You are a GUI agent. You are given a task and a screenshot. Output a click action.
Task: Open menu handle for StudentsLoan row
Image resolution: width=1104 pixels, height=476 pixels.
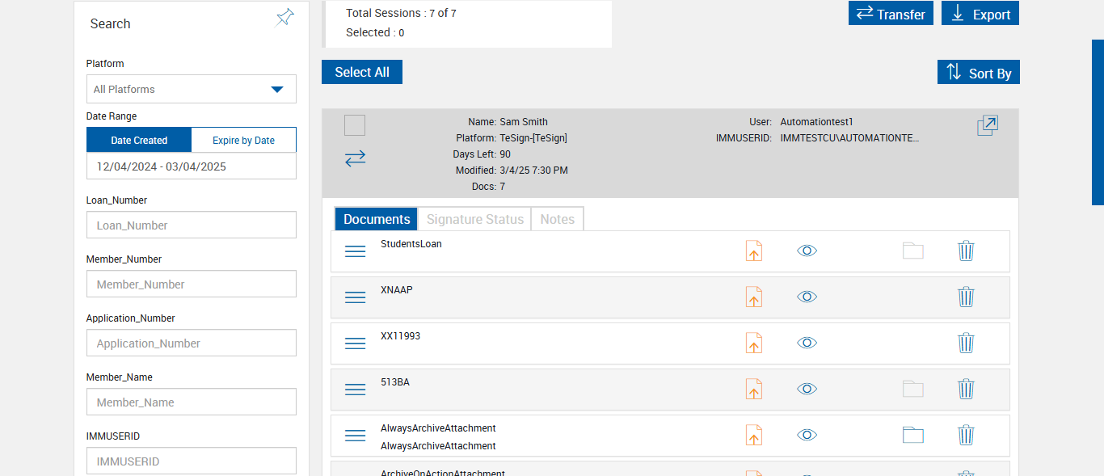click(356, 251)
